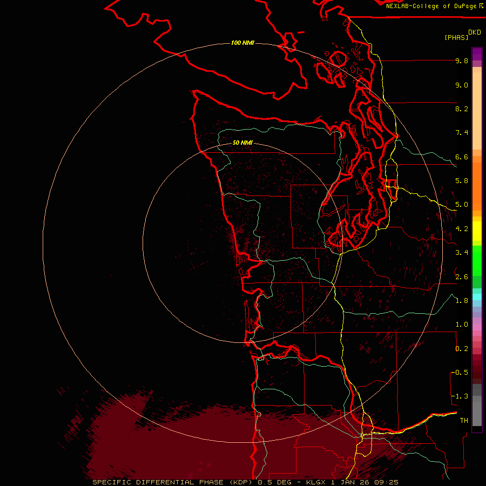Click the 3.4 color scale value
This screenshot has height=486, width=486.
click(x=462, y=253)
